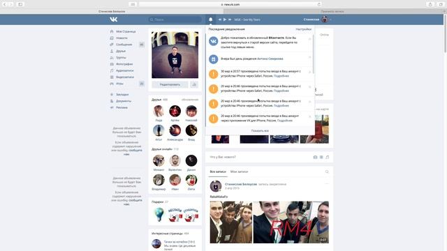The height and width of the screenshot is (251, 447).
Task: Reload the page in Safari's address bar
Action: tap(318, 4)
